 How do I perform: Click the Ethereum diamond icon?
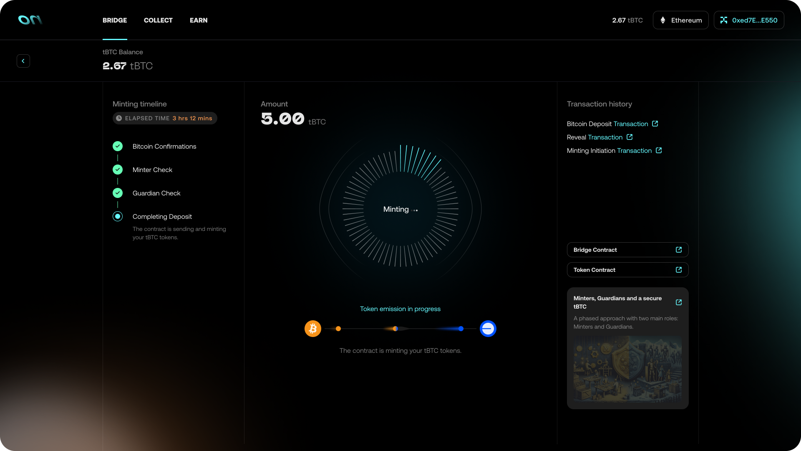point(663,20)
